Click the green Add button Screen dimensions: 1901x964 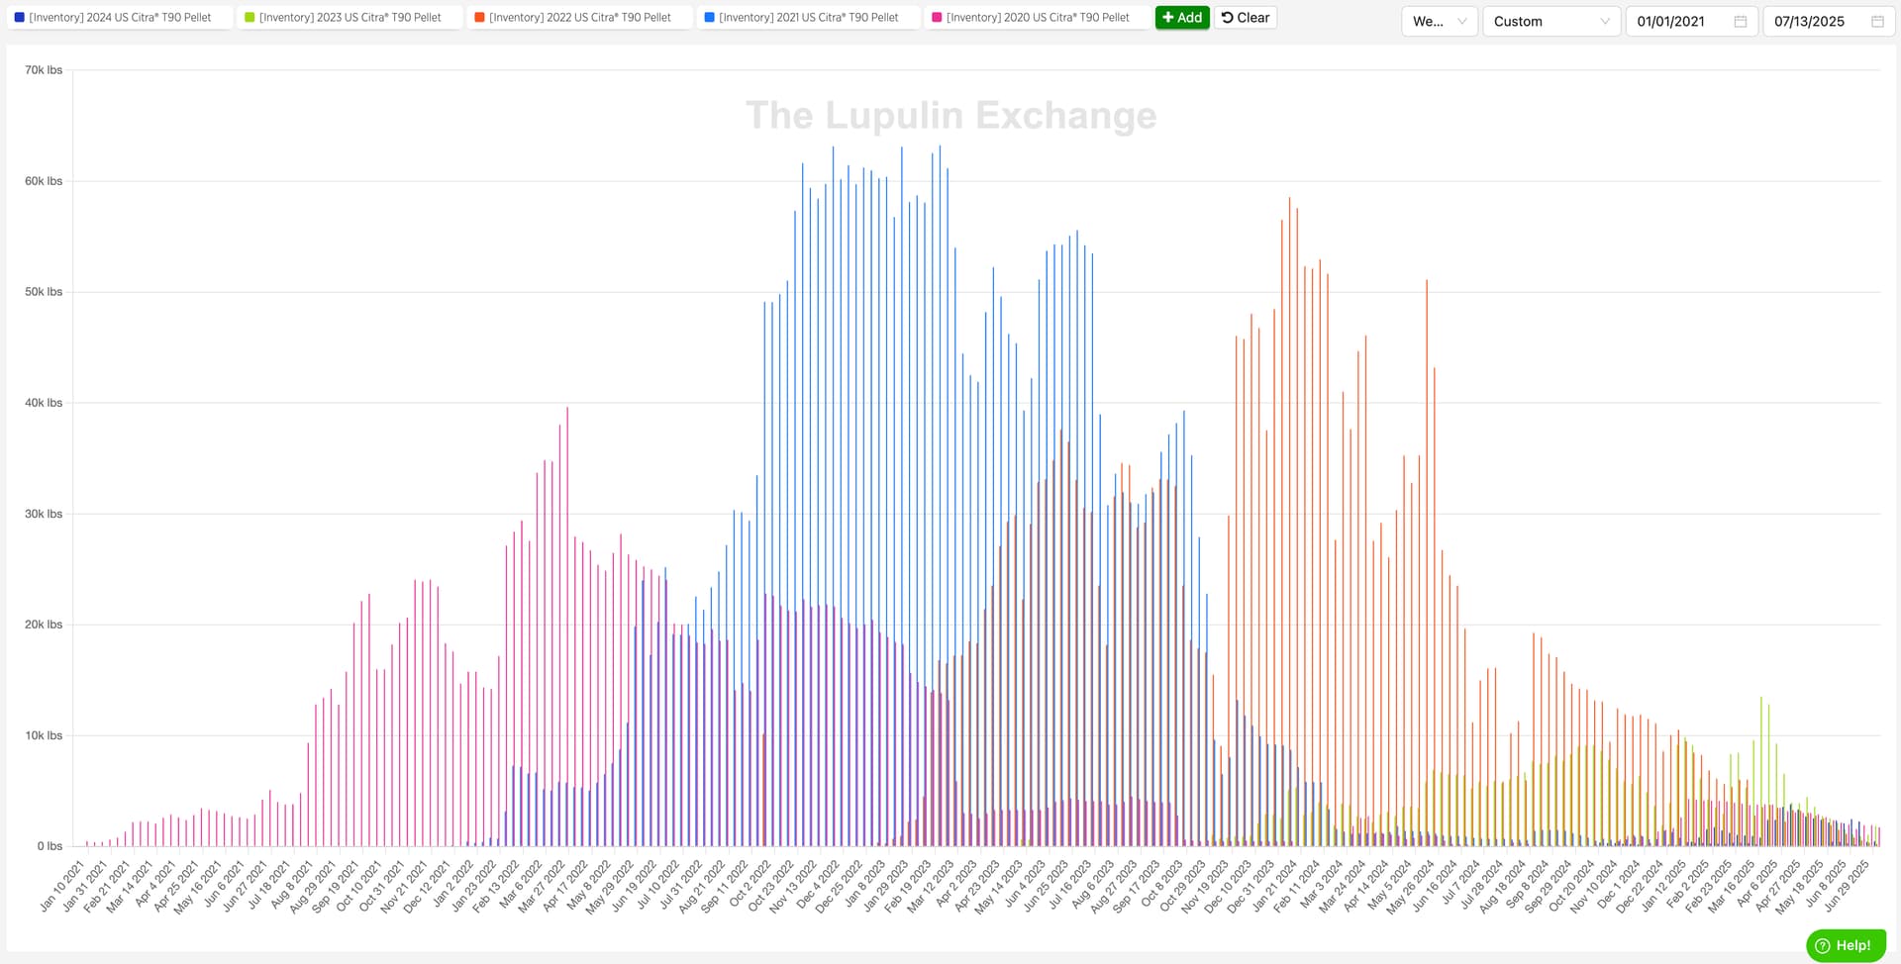pyautogui.click(x=1182, y=18)
